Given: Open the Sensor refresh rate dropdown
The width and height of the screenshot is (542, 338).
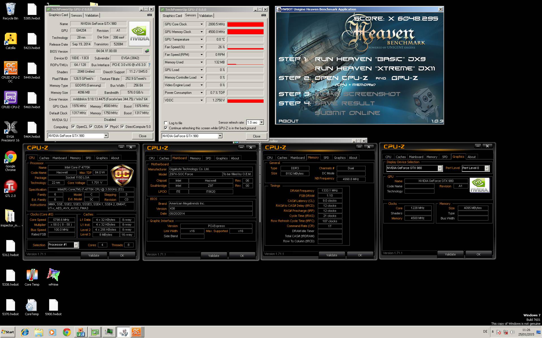Looking at the screenshot, I should click(x=261, y=122).
